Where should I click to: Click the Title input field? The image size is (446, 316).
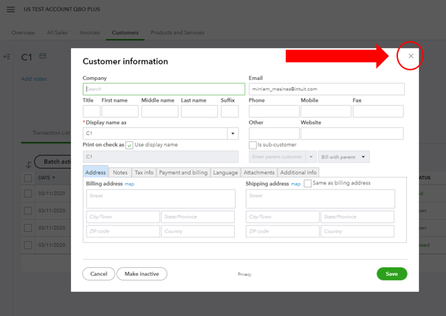[91, 111]
